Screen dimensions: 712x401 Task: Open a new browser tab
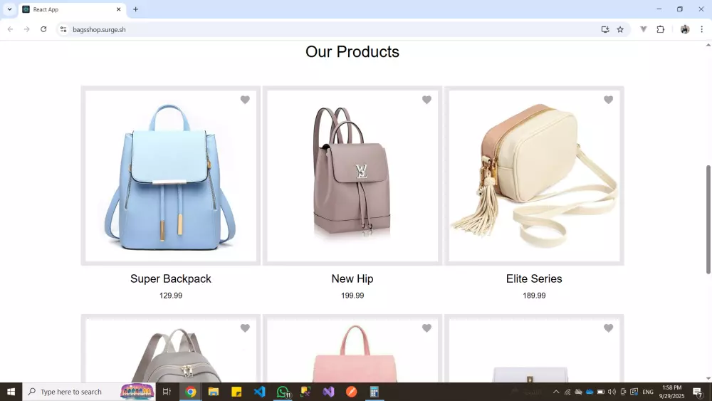click(135, 9)
